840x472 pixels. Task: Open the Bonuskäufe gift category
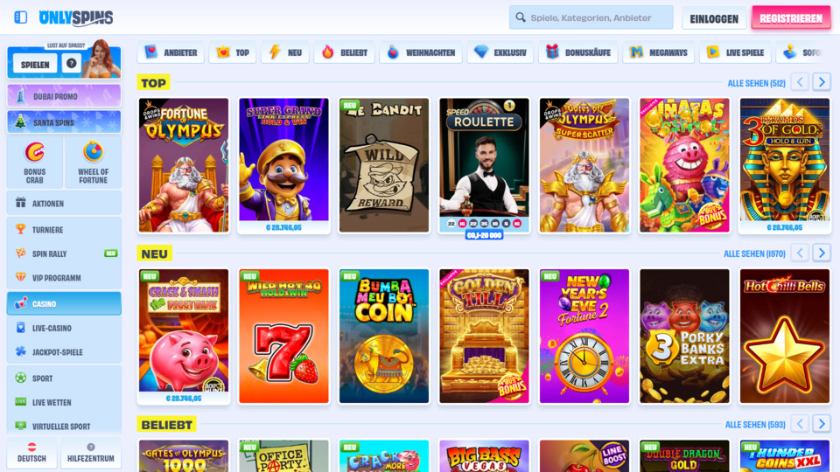pos(578,52)
